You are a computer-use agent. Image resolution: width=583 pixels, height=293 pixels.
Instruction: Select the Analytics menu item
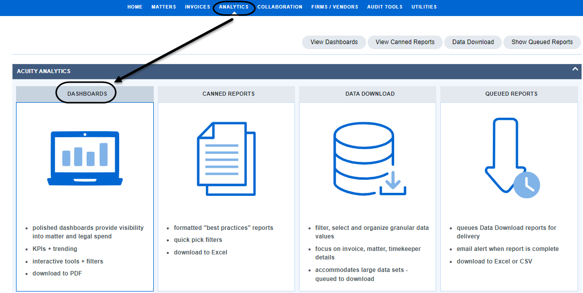234,7
